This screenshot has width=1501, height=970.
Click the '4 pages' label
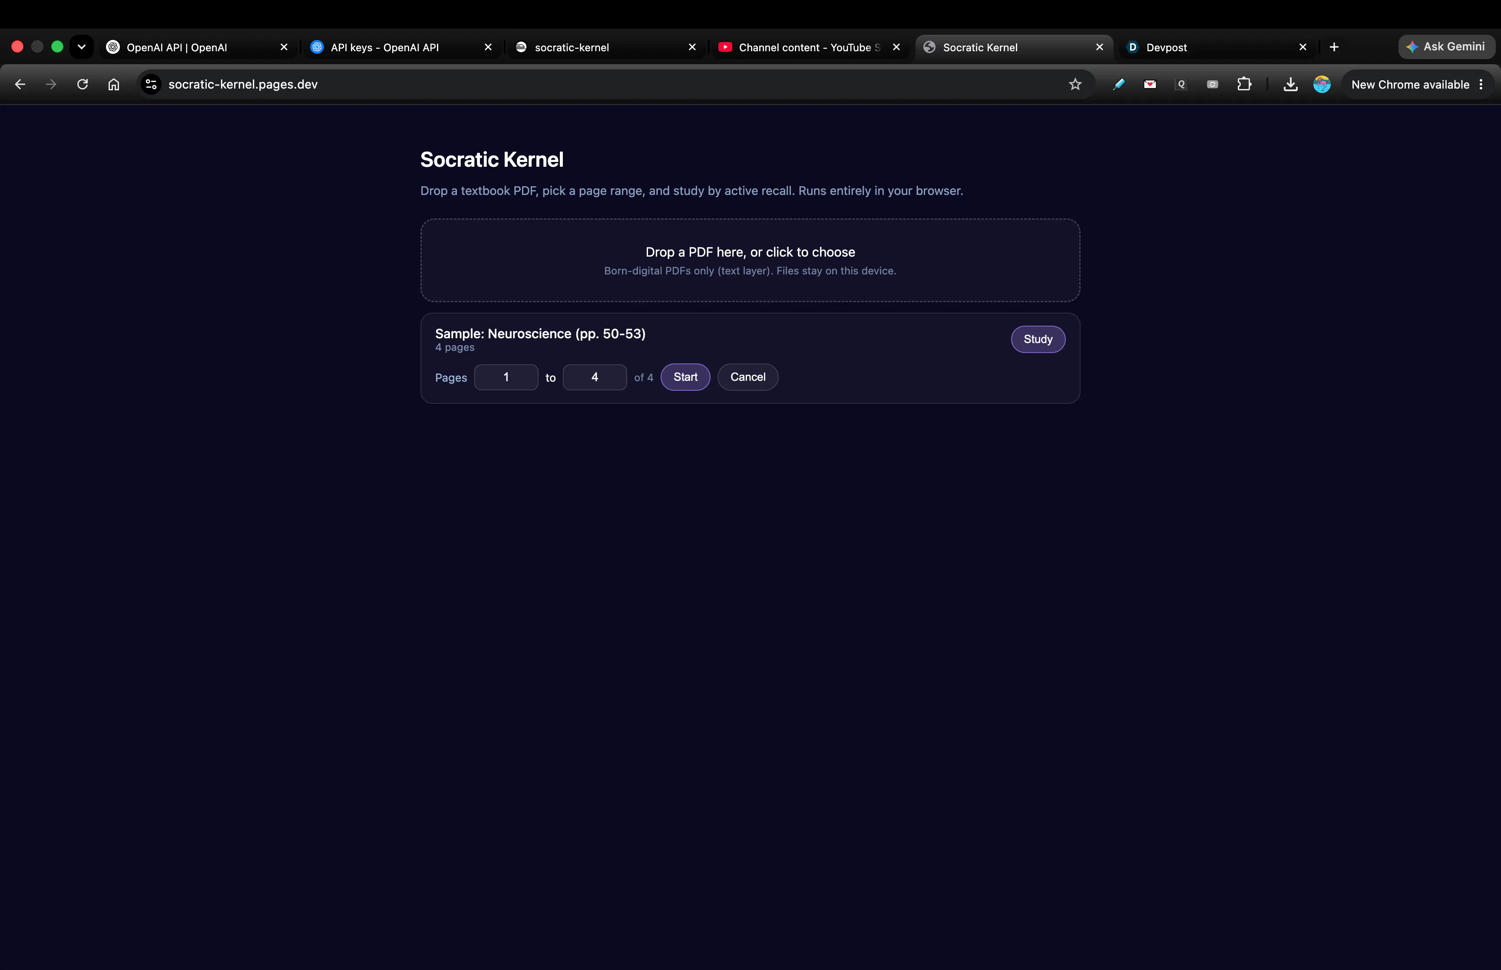(455, 348)
